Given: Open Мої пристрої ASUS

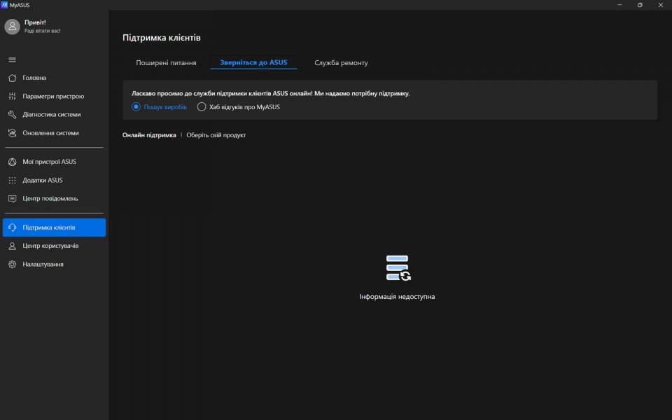Looking at the screenshot, I should coord(54,162).
